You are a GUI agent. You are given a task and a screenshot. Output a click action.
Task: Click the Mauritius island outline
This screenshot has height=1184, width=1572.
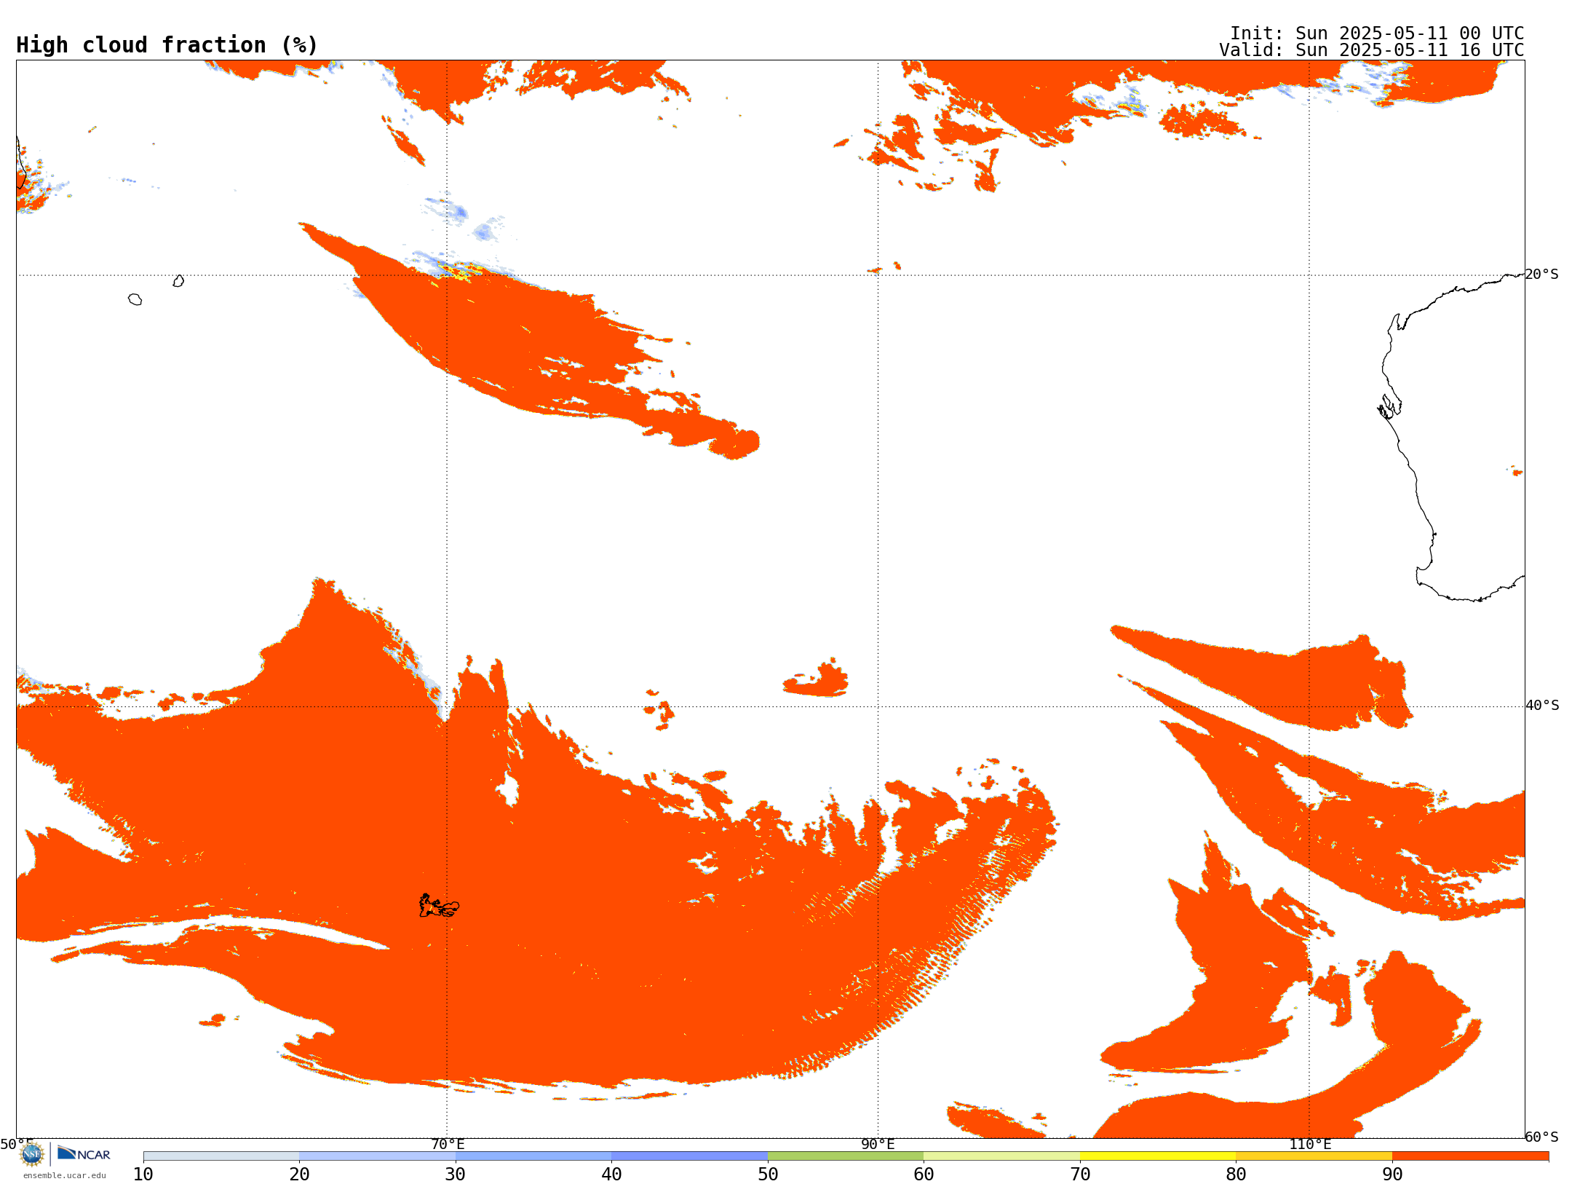178,281
